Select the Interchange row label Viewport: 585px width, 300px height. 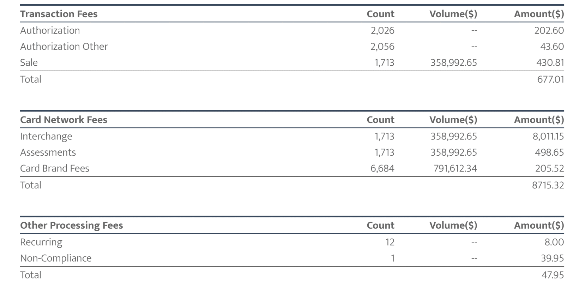point(46,136)
